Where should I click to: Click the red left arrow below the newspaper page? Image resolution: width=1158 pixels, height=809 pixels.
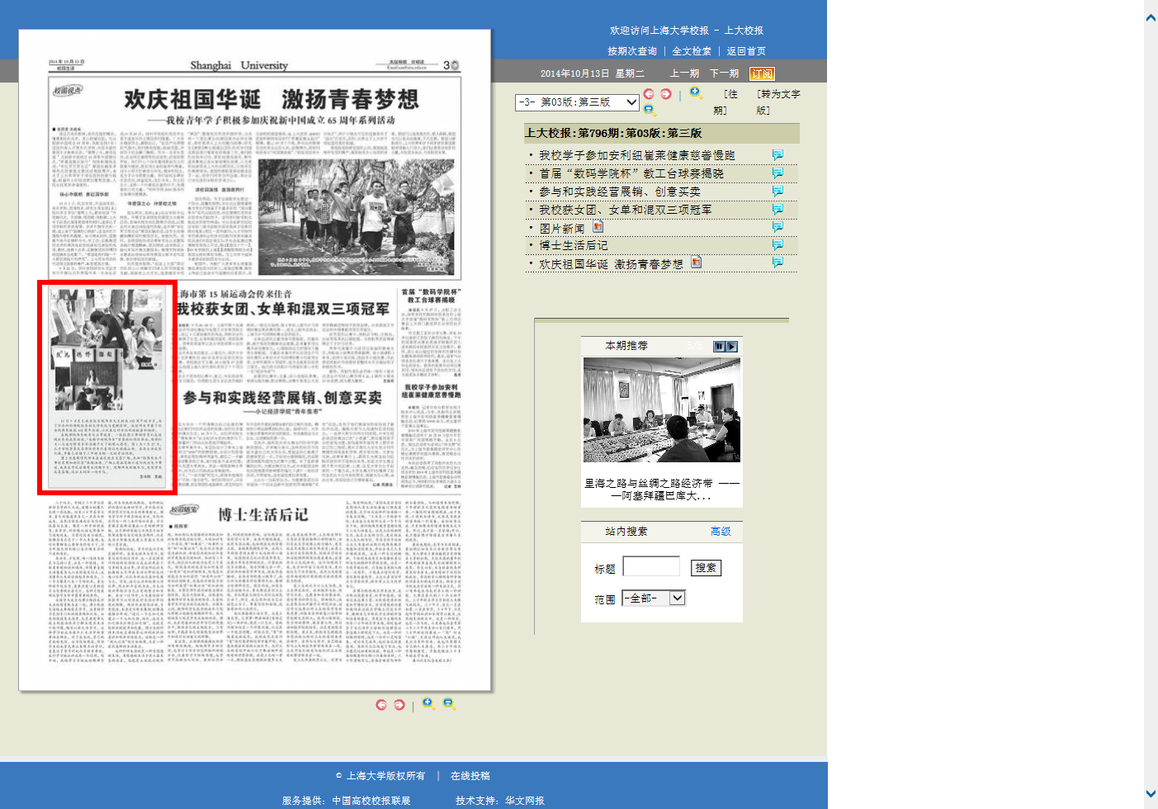381,705
